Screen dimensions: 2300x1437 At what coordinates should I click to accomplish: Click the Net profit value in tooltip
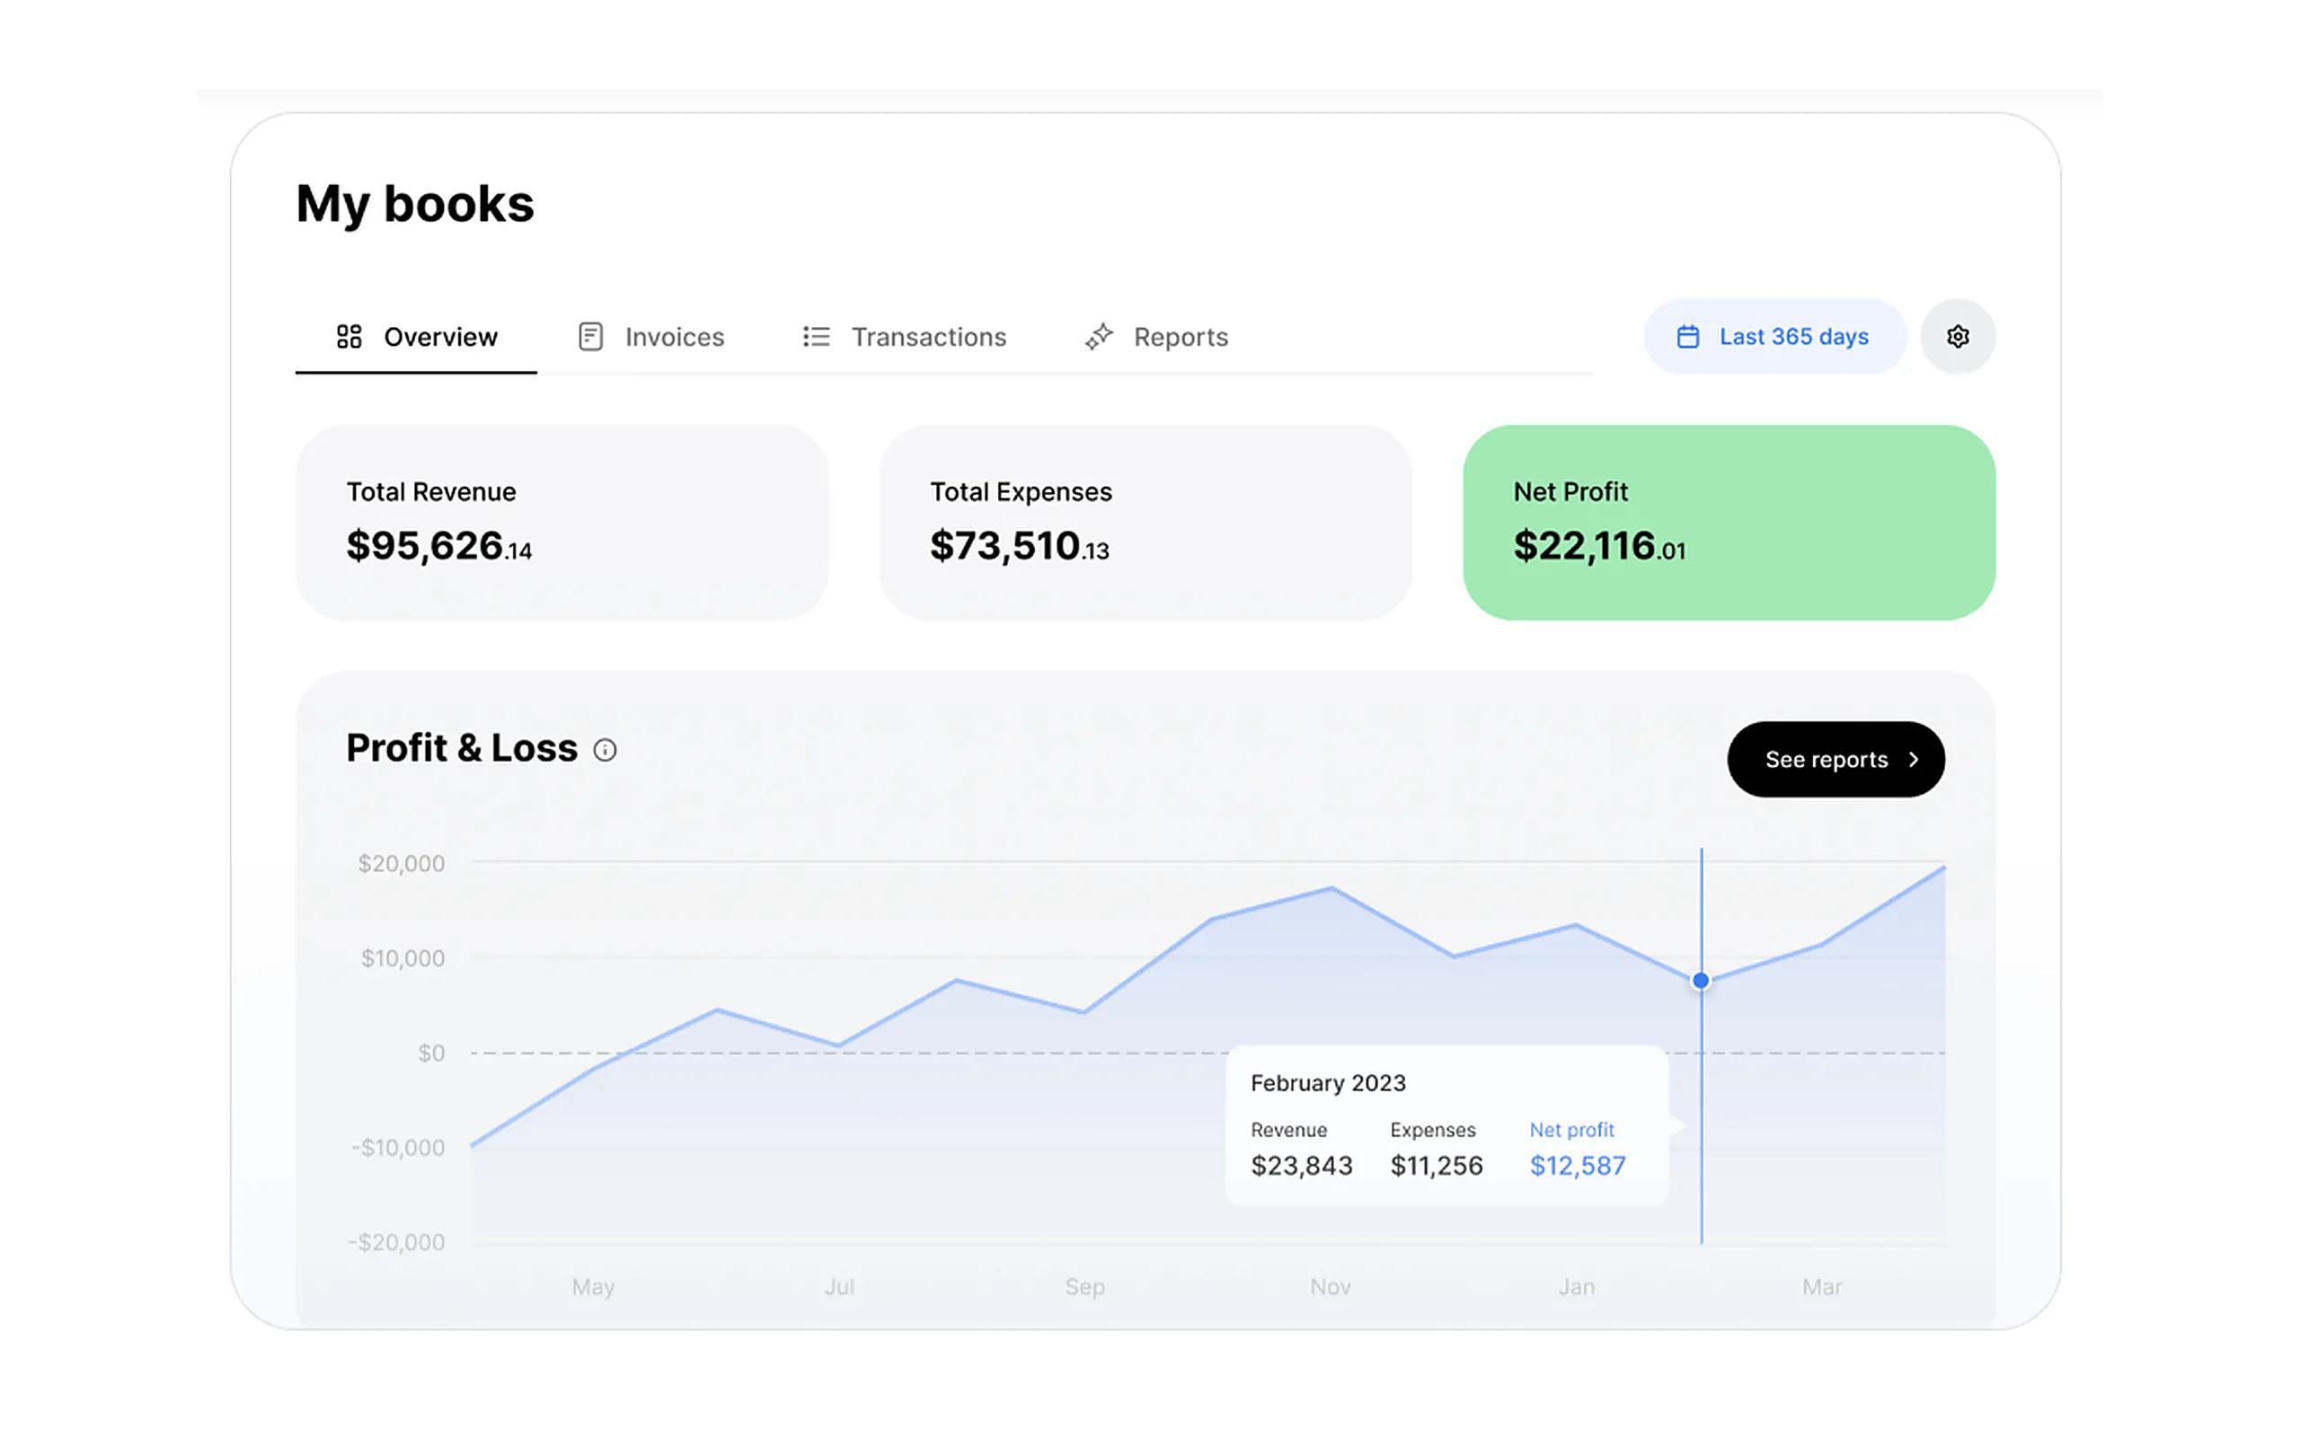[x=1578, y=1165]
